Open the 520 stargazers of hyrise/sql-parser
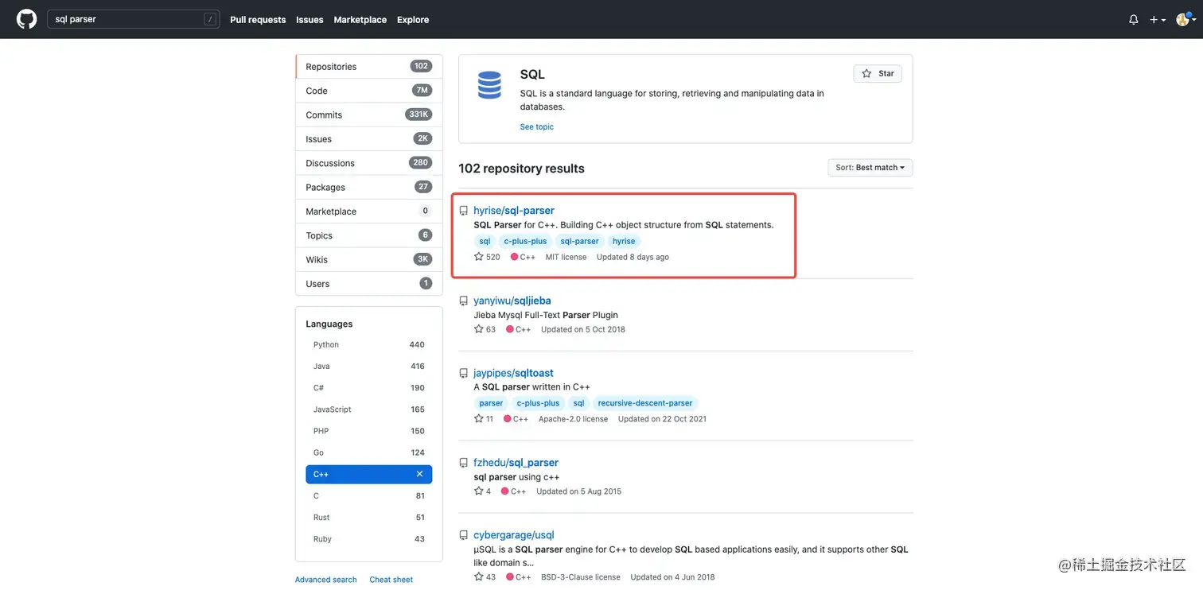Screen dimensions: 1203x590 tap(487, 257)
